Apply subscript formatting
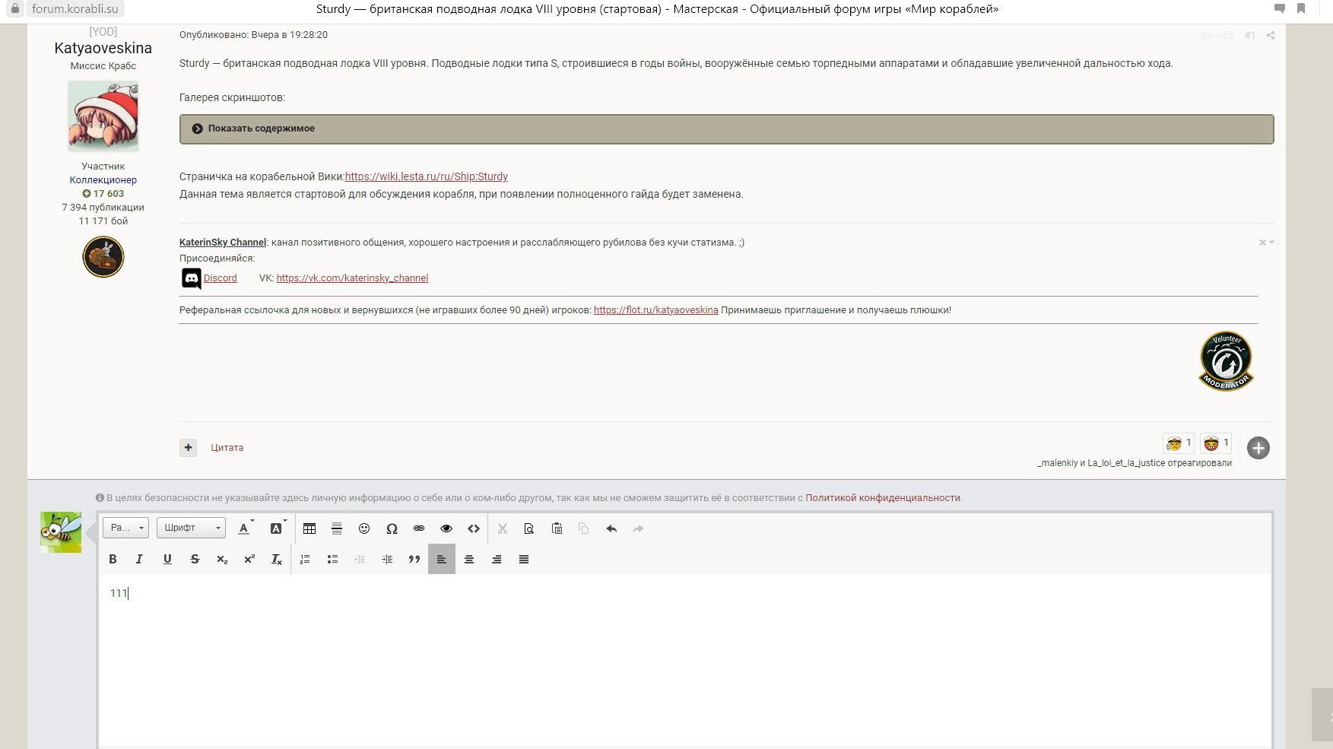The image size is (1333, 749). tap(222, 559)
